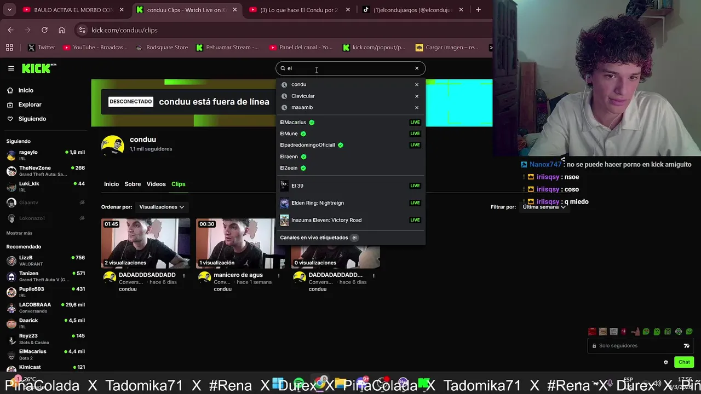Open browser home page
This screenshot has height=394, width=701.
point(61,30)
